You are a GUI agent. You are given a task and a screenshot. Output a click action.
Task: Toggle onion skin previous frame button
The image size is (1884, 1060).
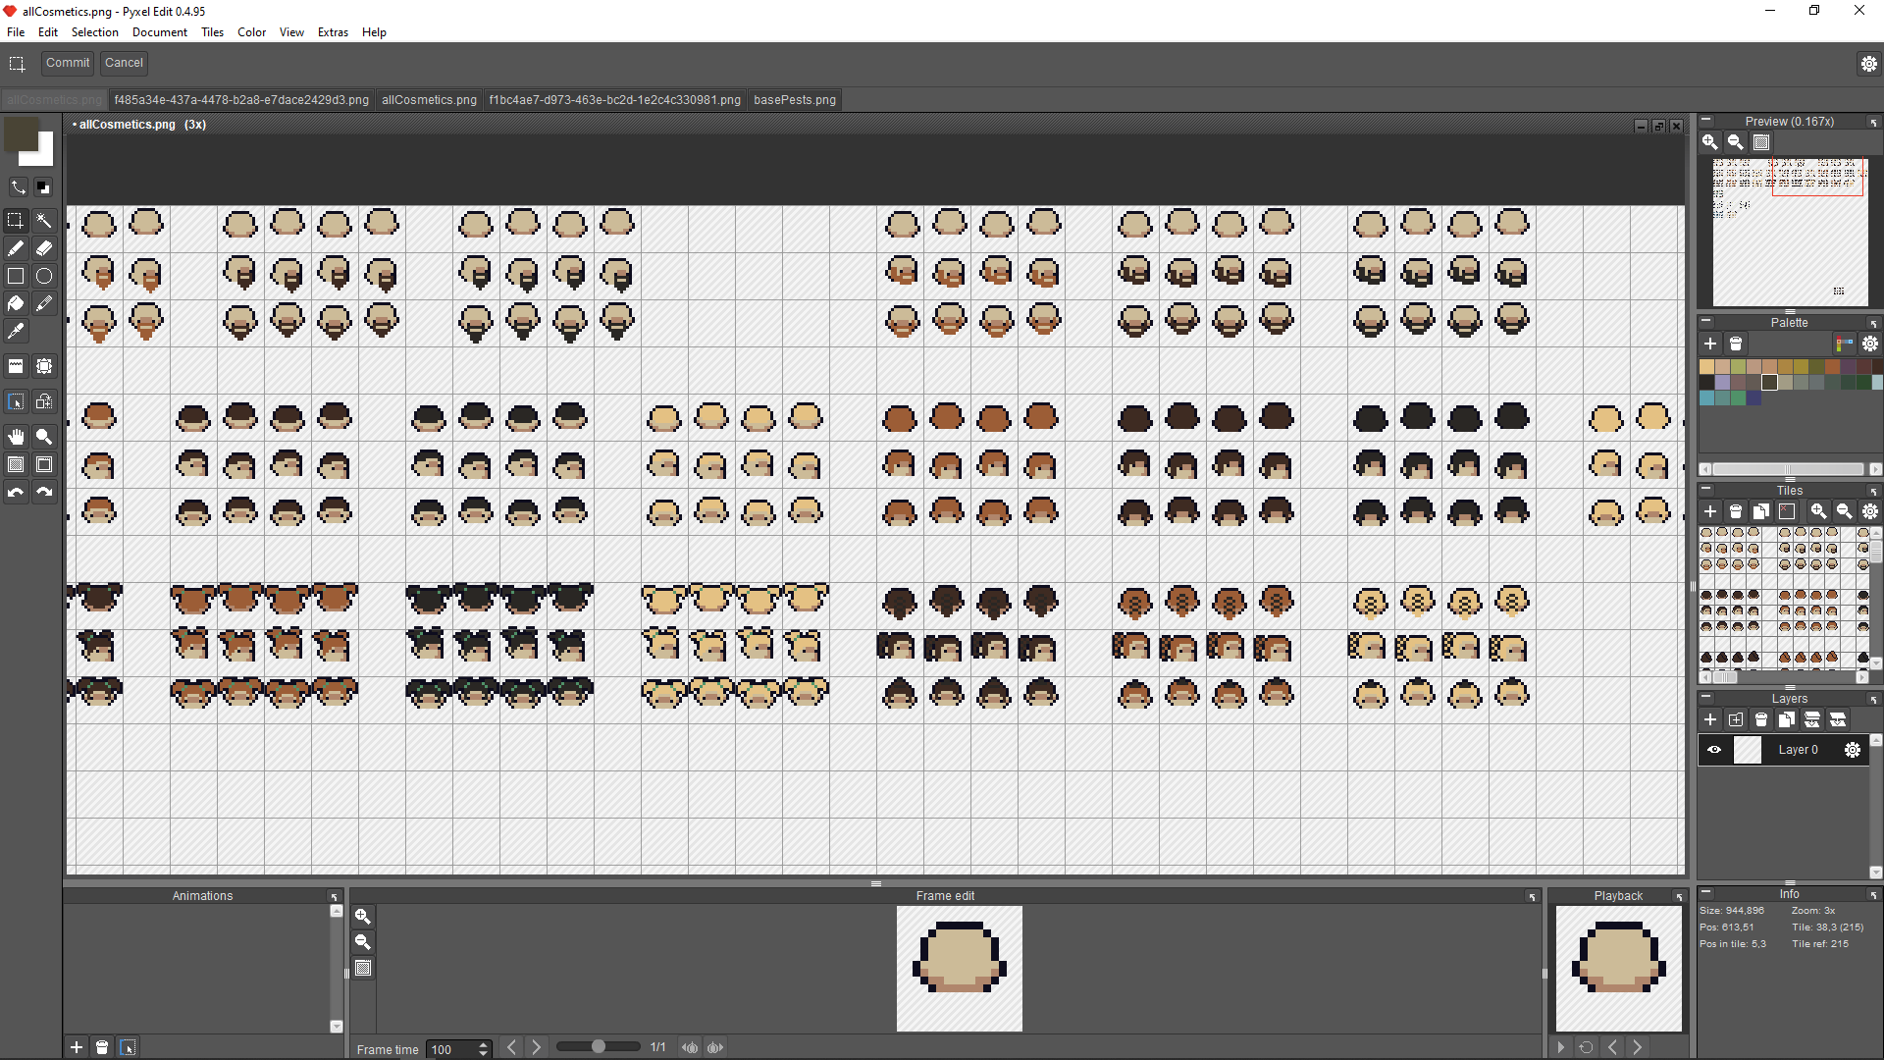(690, 1048)
